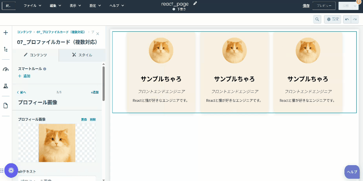The width and height of the screenshot is (363, 181).
Task: Click the 下書き draft status label
Action: coord(181,9)
